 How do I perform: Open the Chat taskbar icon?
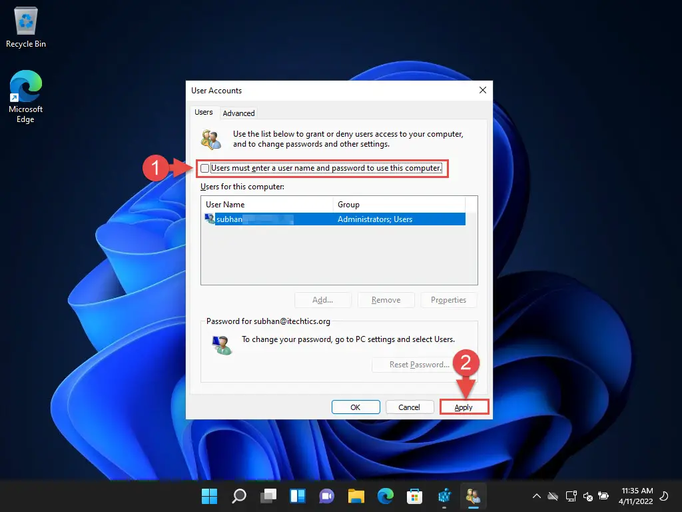pos(326,496)
